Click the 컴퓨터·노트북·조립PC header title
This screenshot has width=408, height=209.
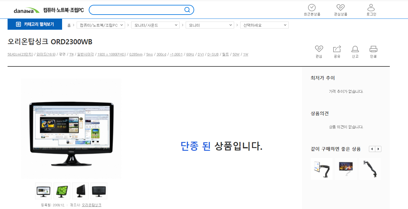tap(63, 10)
